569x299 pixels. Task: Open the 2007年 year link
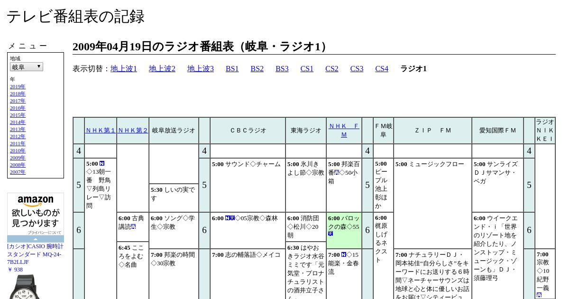click(18, 172)
